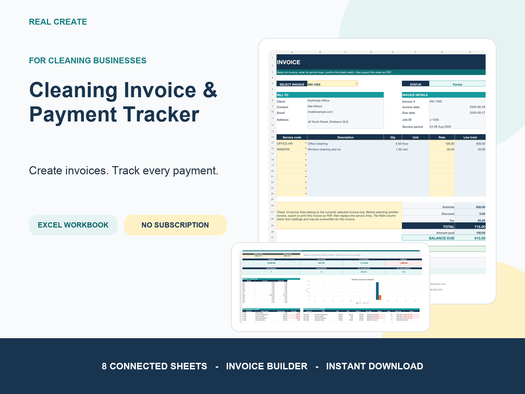Select row header 14 of the spreadsheet

[272, 137]
